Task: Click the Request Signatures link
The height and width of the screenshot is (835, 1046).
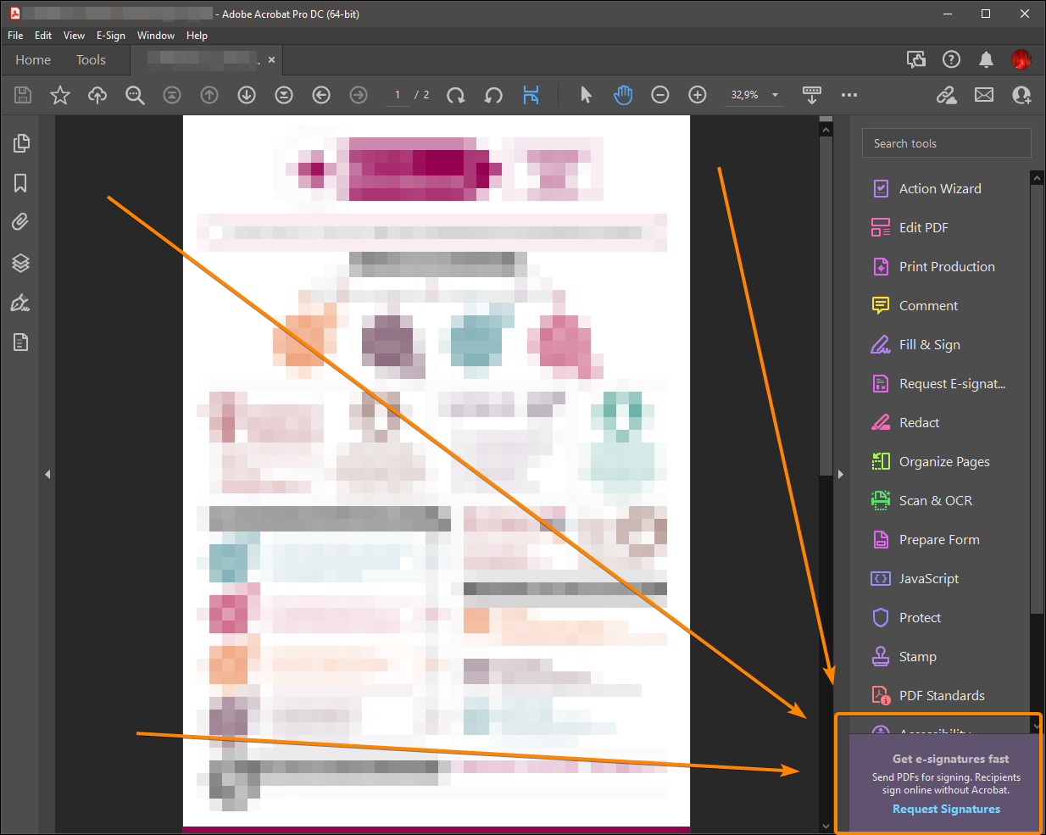Action: click(x=946, y=809)
